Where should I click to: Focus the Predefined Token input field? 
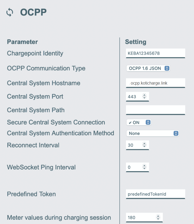(x=155, y=194)
